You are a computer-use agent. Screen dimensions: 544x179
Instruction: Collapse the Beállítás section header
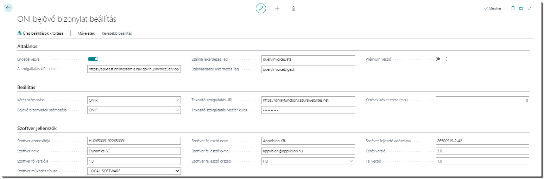(26, 87)
